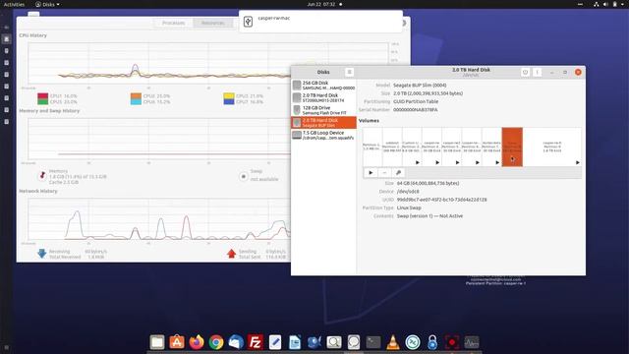This screenshot has width=629, height=354.
Task: Click the red Sending arrow icon
Action: [x=231, y=254]
